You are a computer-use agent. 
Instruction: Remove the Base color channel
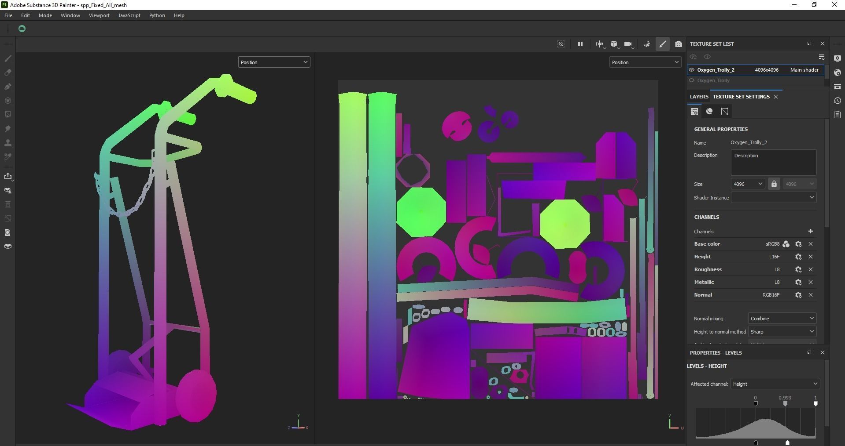(x=811, y=244)
